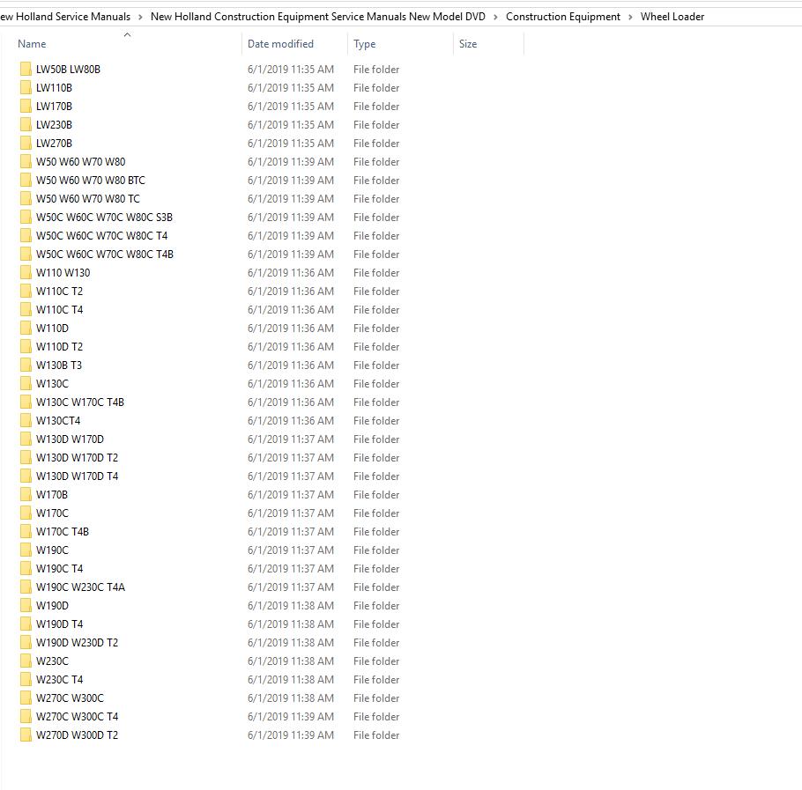Click the W110 W130 folder icon

pos(26,272)
